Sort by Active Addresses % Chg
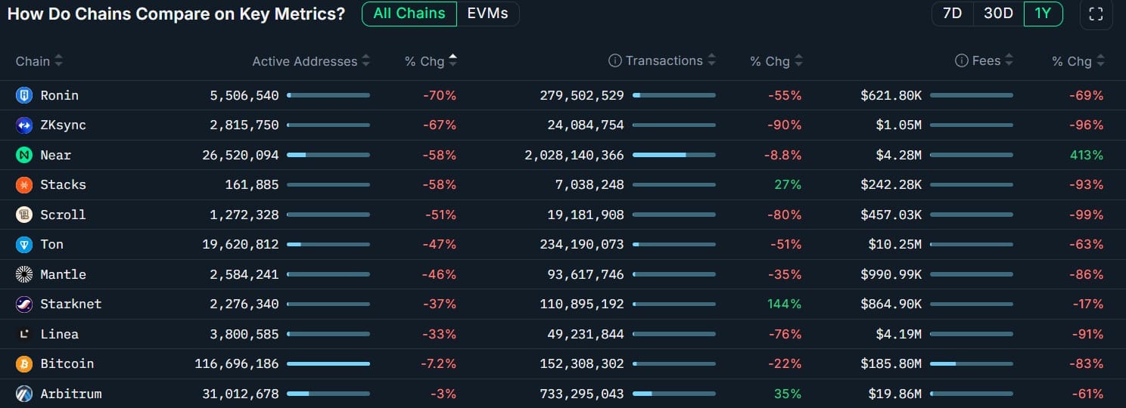The height and width of the screenshot is (408, 1126). [431, 61]
